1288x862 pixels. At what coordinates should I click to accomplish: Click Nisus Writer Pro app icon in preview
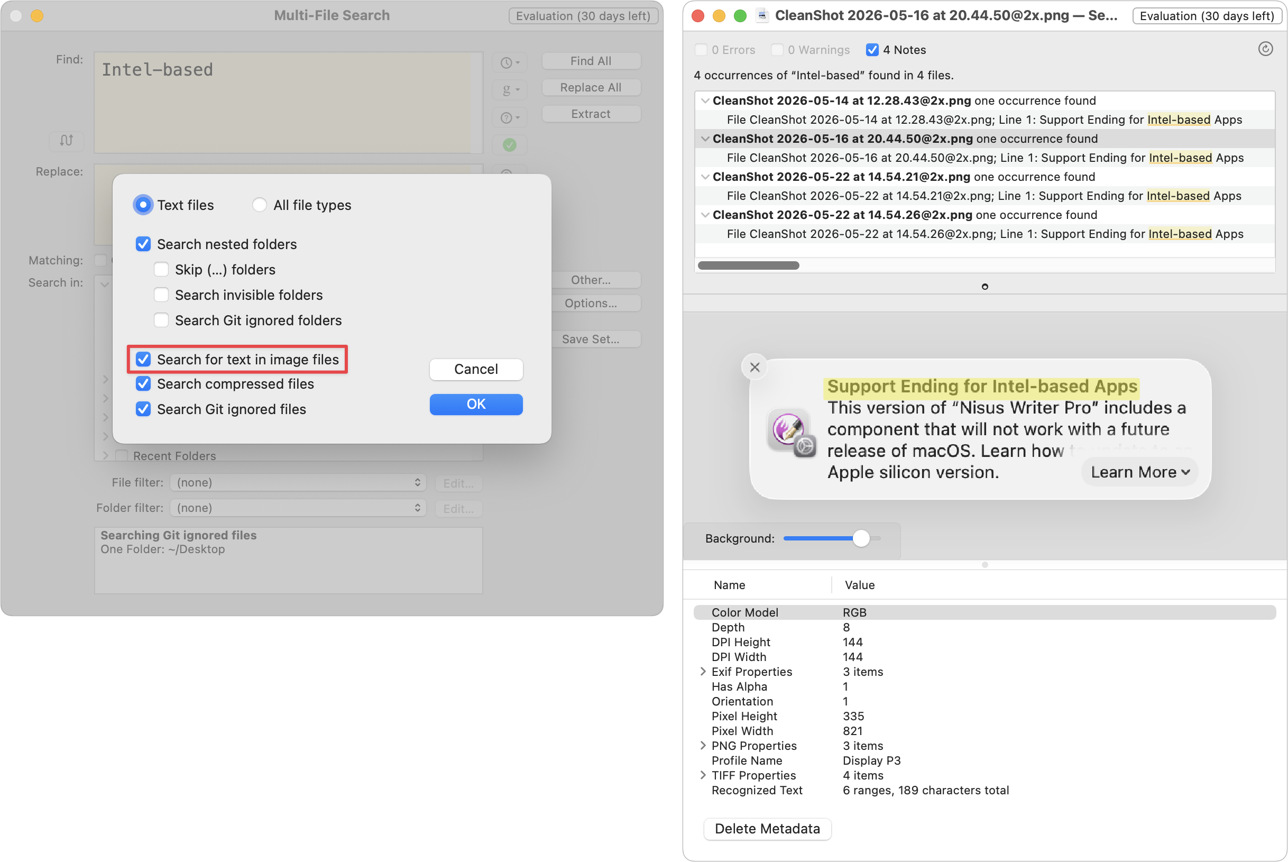[792, 433]
